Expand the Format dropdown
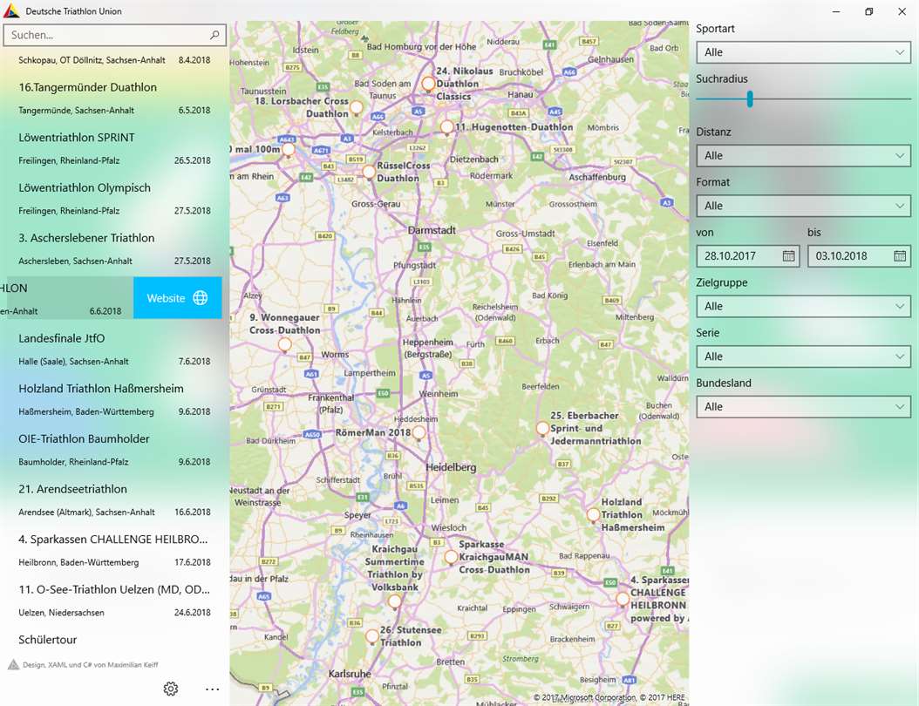Viewport: 919px width, 706px height. (x=804, y=206)
